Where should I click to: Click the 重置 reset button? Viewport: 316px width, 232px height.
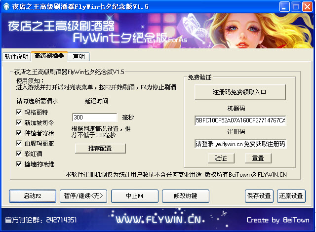258,158
